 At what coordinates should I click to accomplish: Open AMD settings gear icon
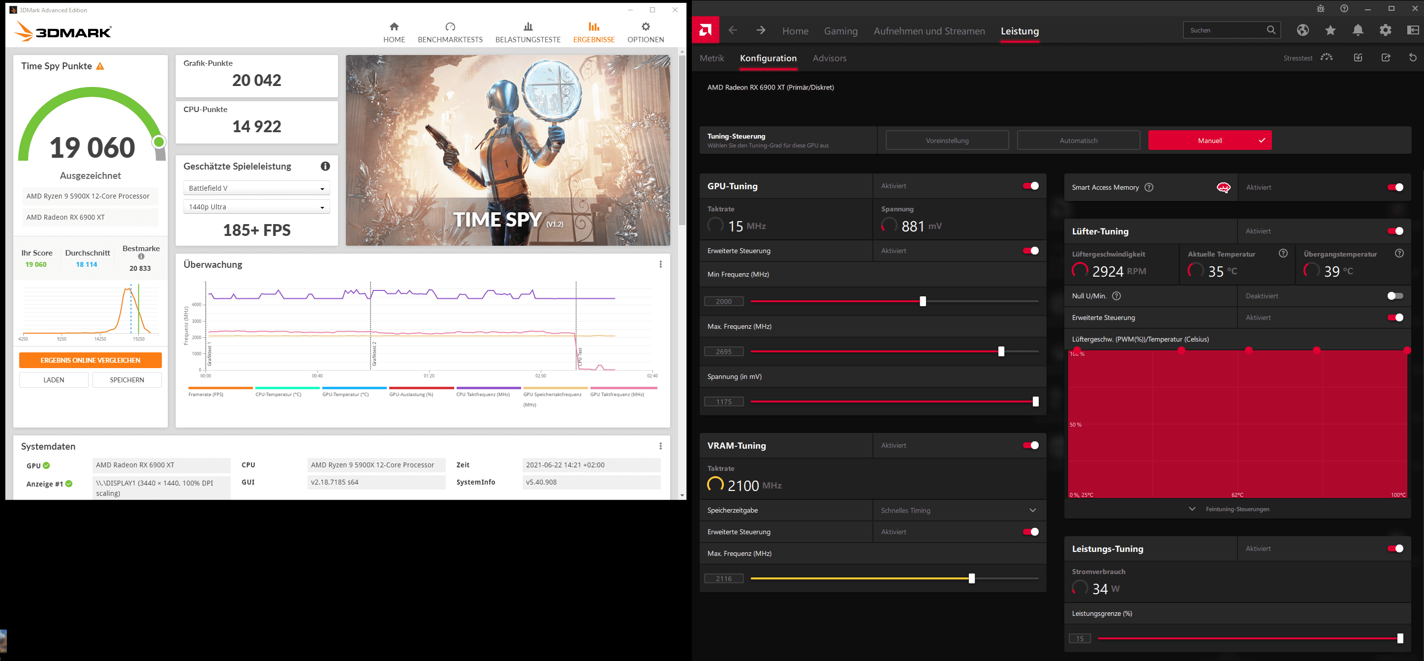[x=1385, y=30]
